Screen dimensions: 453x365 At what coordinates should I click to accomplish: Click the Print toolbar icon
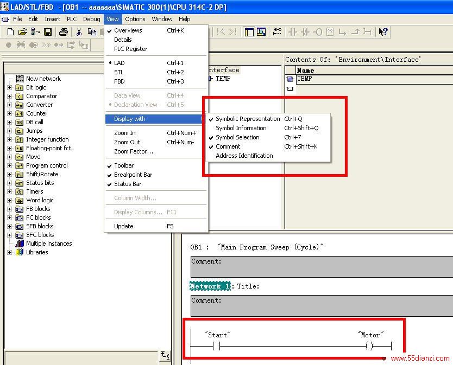point(64,32)
